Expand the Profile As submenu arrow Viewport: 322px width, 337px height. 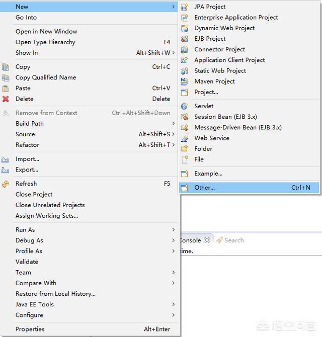173,251
